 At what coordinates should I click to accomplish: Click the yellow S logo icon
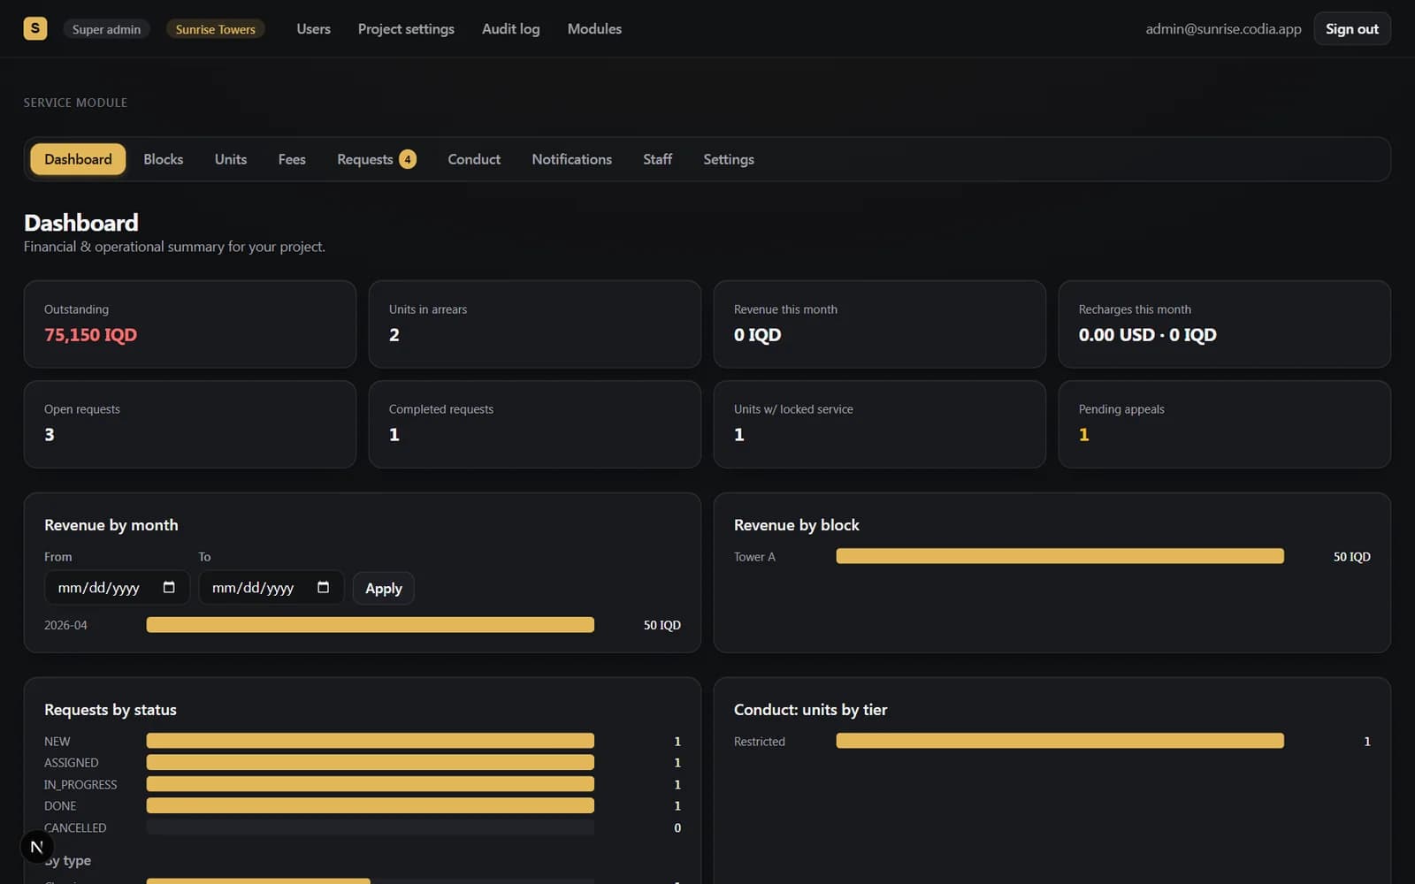[x=35, y=28]
